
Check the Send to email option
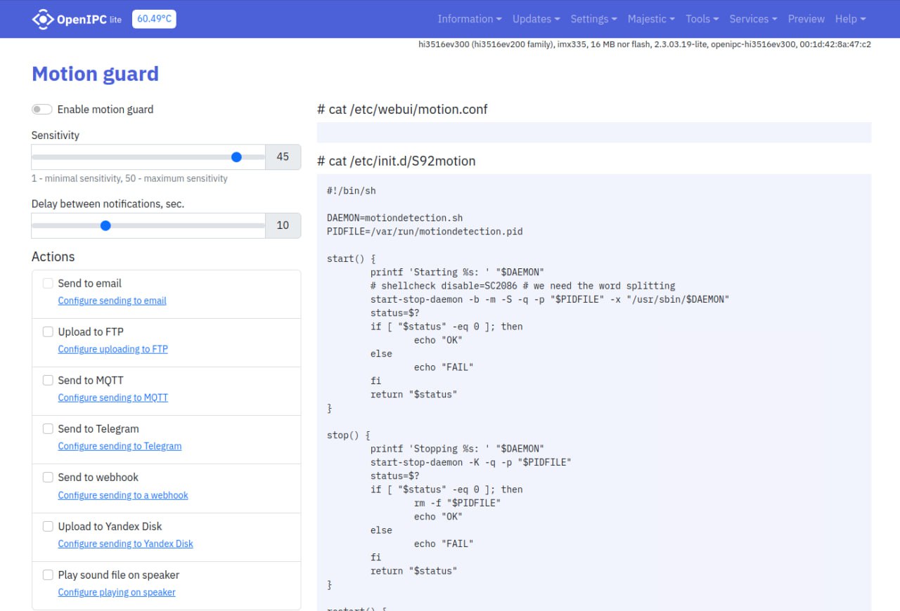point(48,283)
